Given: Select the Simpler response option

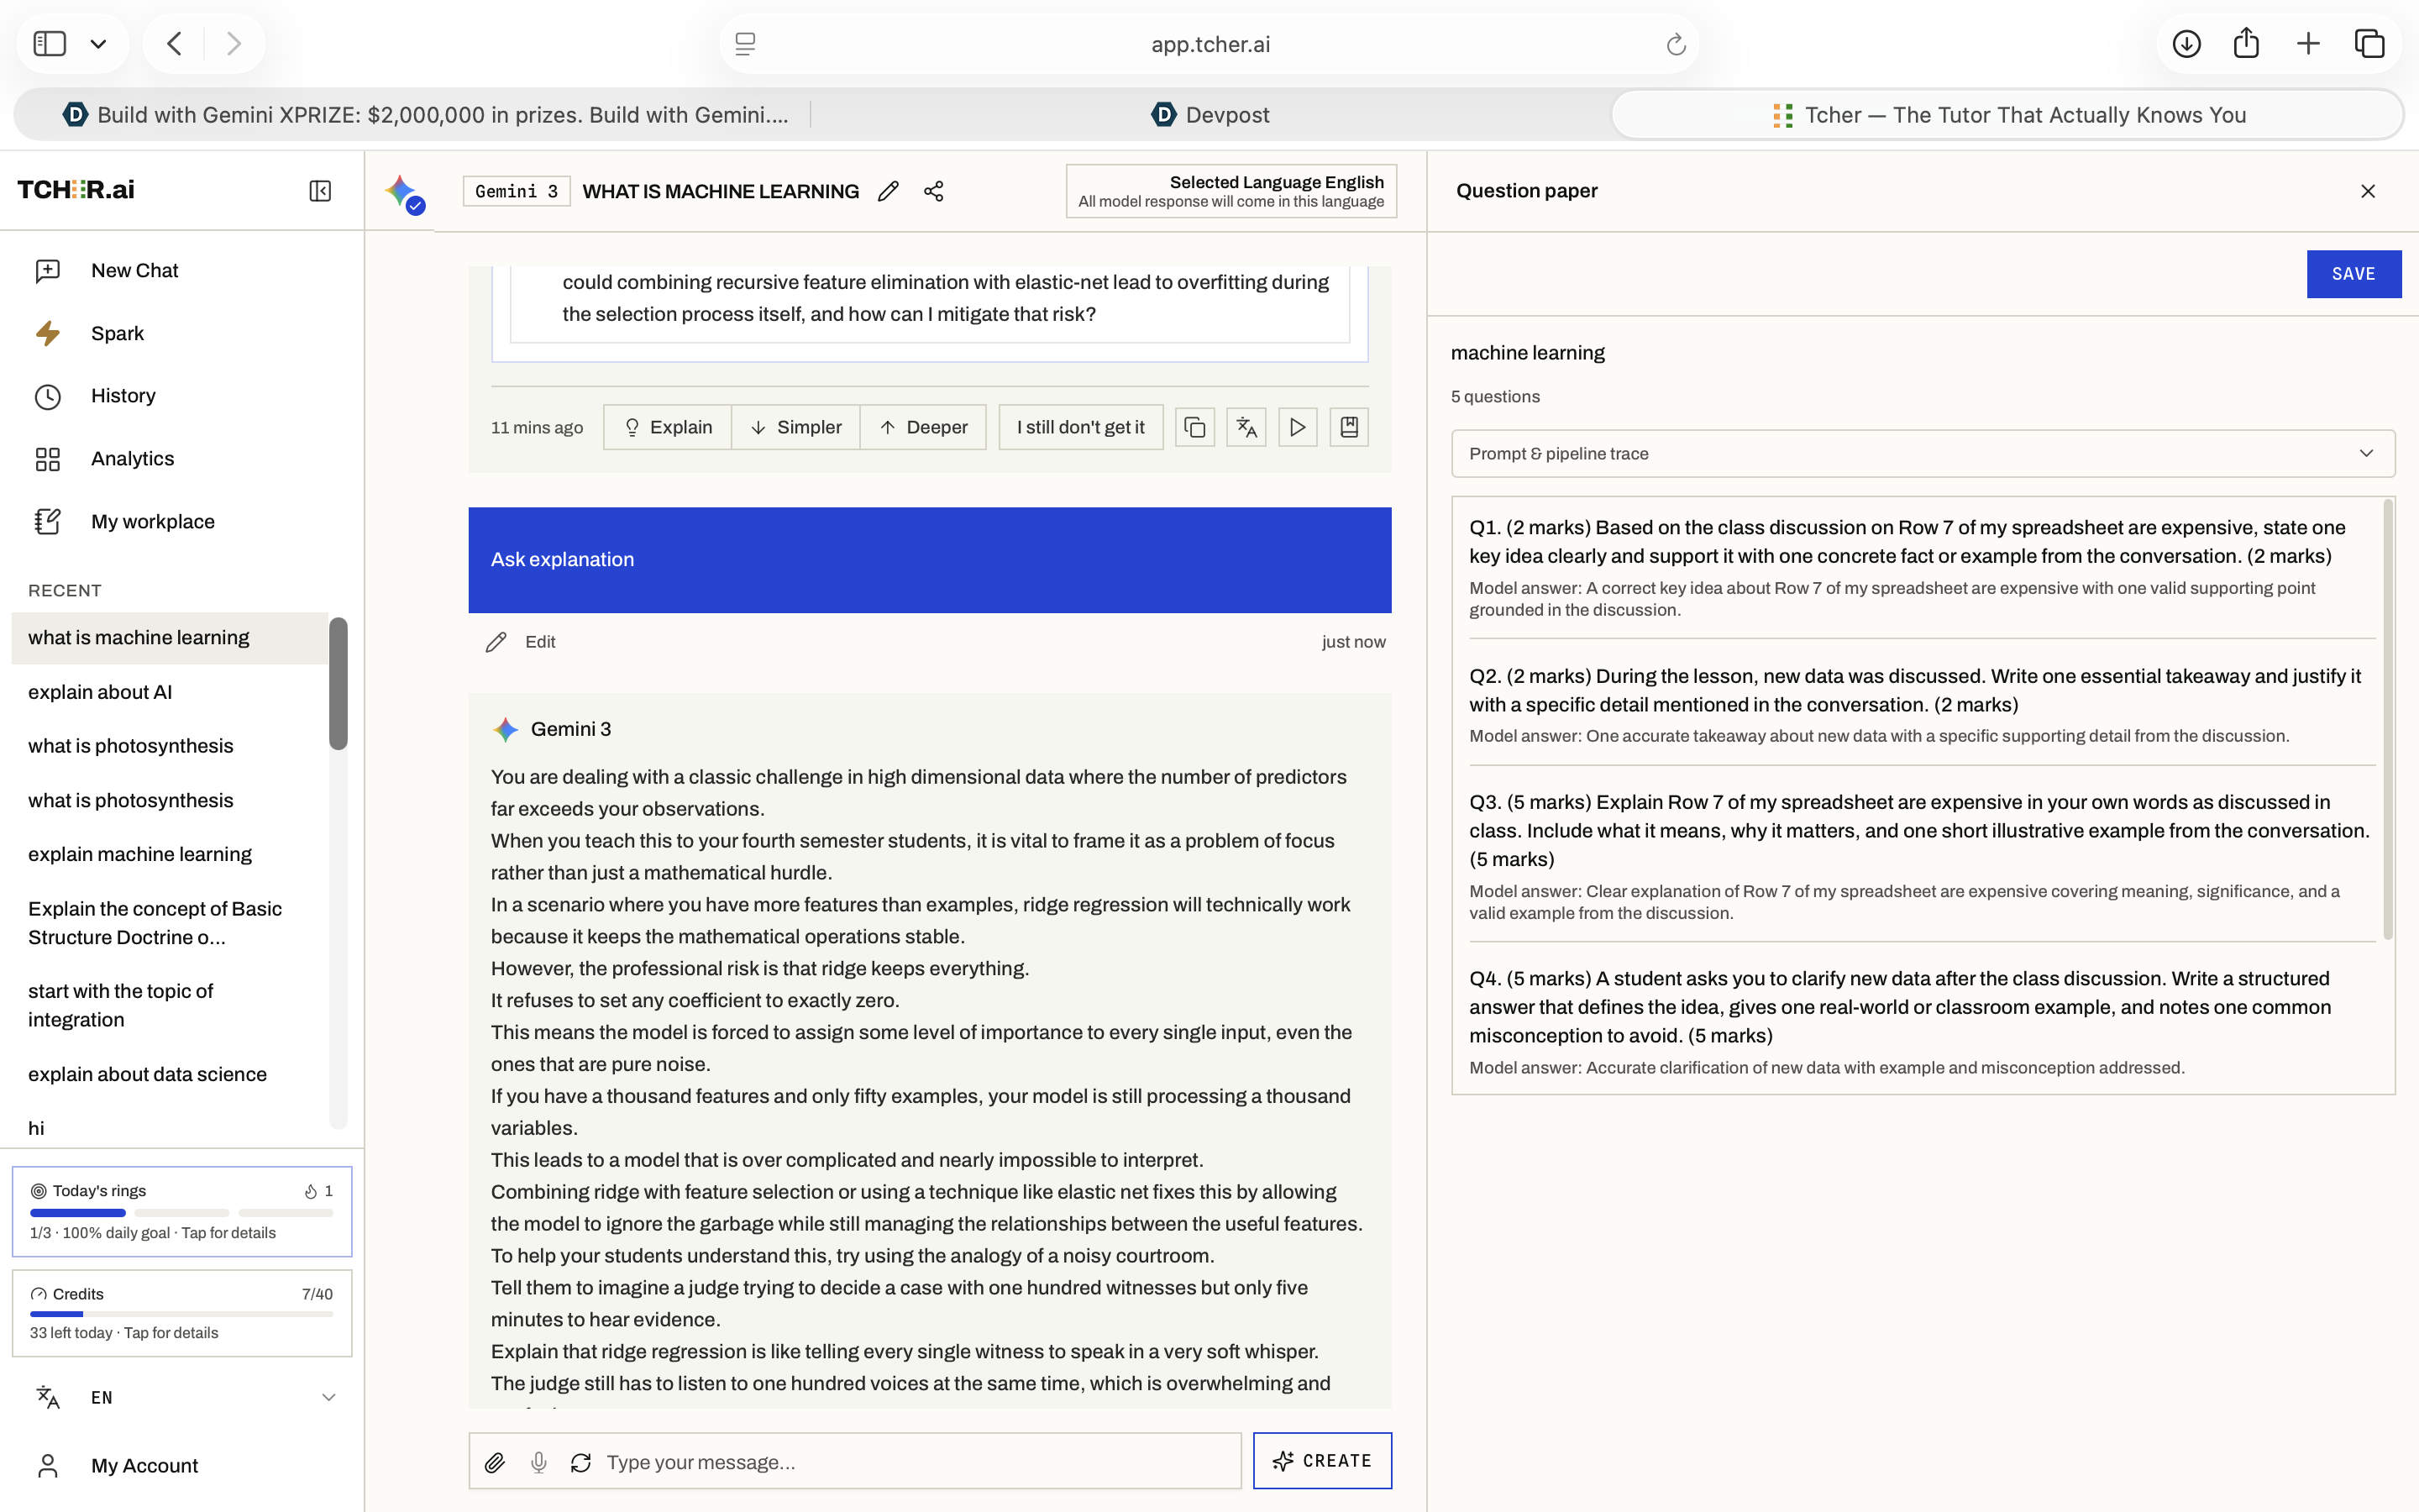Looking at the screenshot, I should pyautogui.click(x=795, y=427).
